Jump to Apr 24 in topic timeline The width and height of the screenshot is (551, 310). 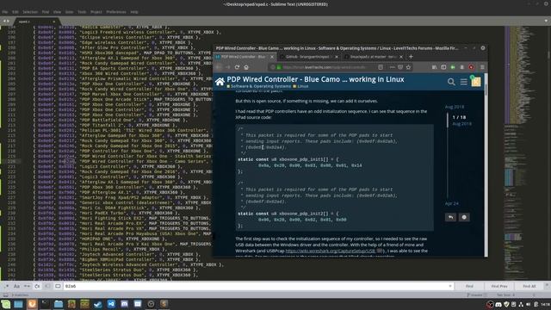click(451, 203)
